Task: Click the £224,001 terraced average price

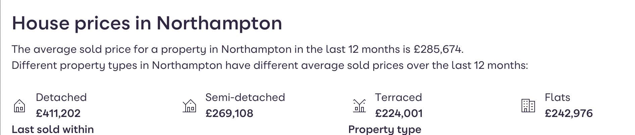Action: coord(399,113)
